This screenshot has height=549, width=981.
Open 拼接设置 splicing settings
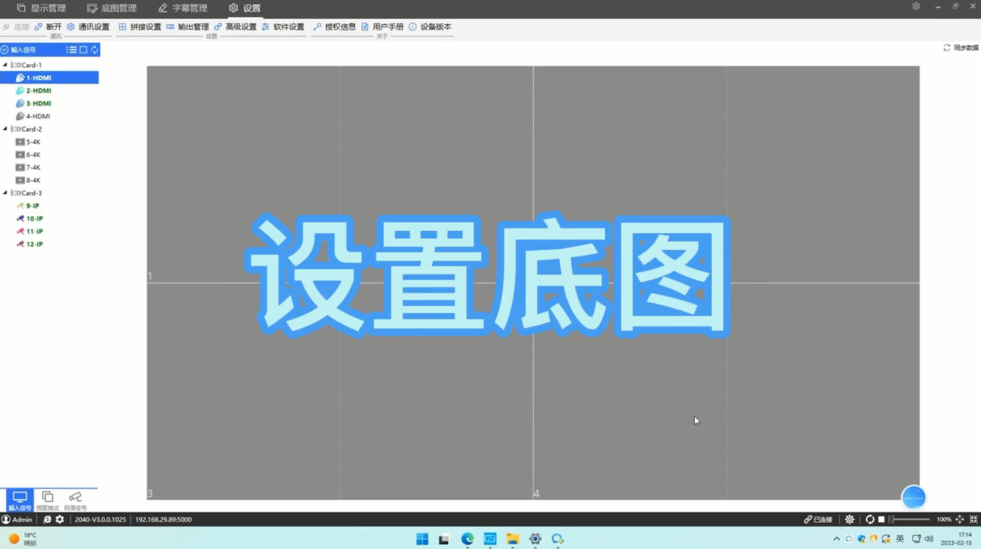(x=140, y=26)
